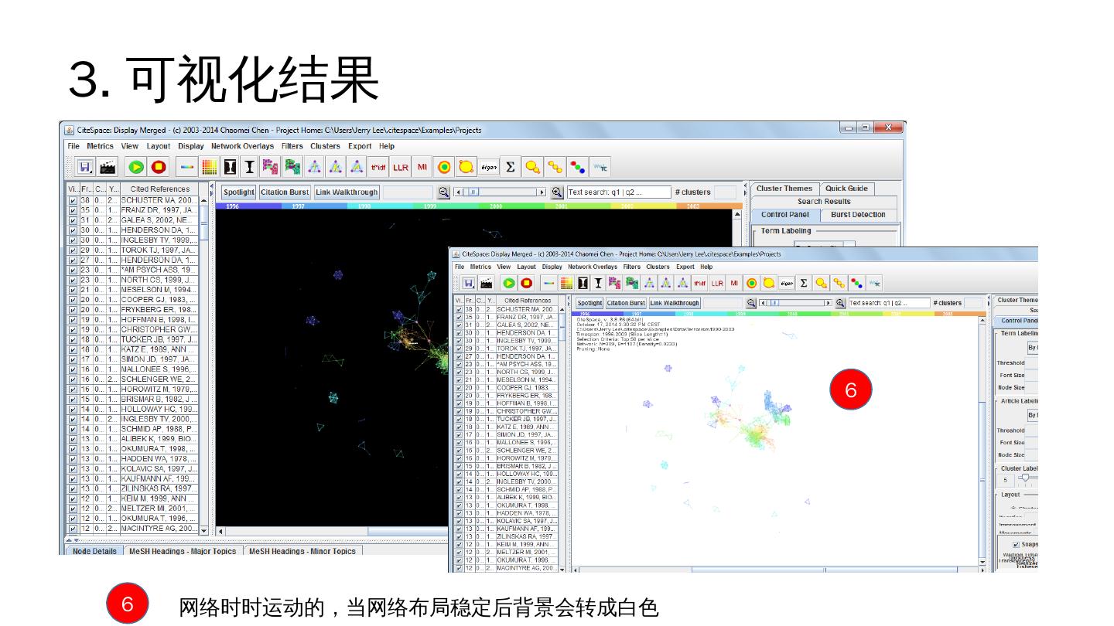The height and width of the screenshot is (626, 1114).
Task: Click the green puzzle icon in the back window
Action: click(292, 167)
